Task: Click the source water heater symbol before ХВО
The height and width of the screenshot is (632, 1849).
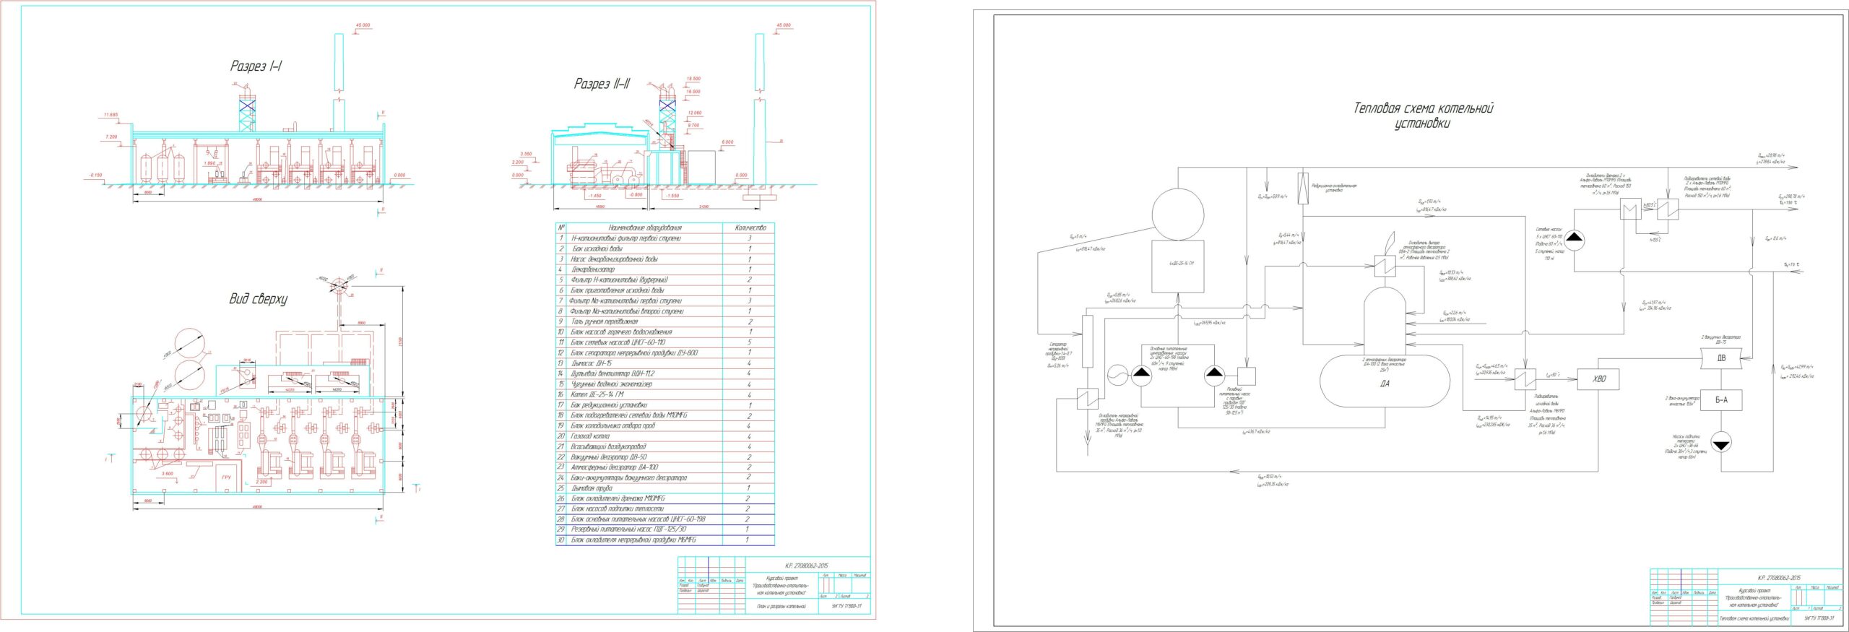Action: [1525, 379]
